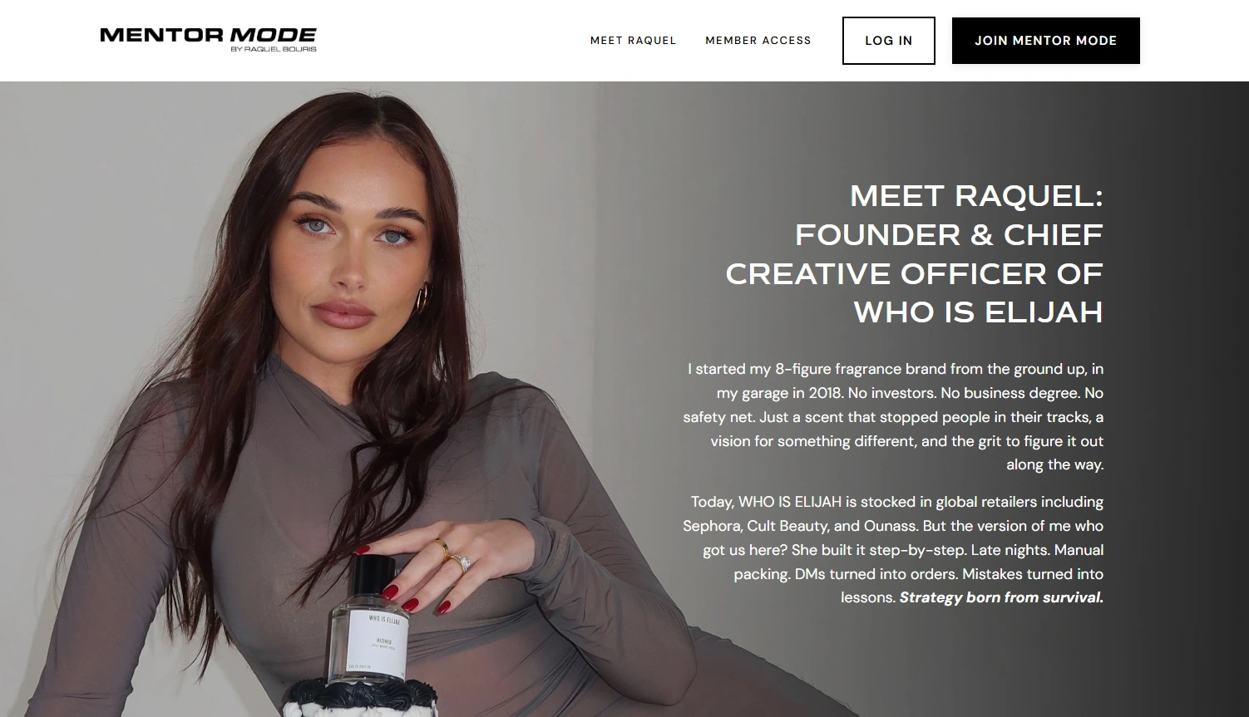Image resolution: width=1249 pixels, height=717 pixels.
Task: Go to the Member Access nav item
Action: (x=758, y=40)
